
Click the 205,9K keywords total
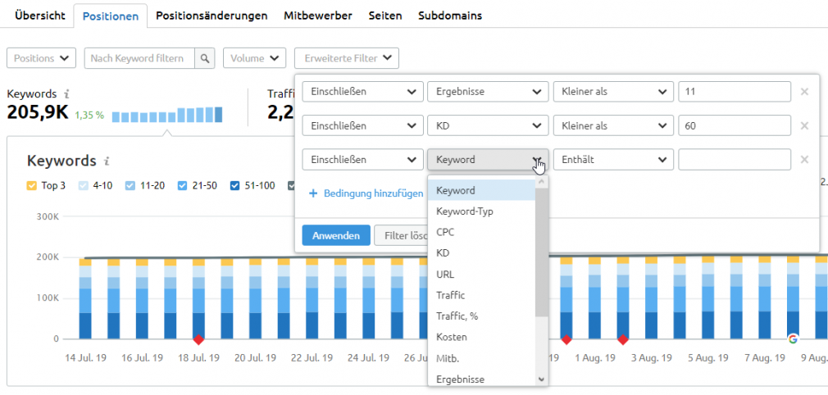(38, 112)
